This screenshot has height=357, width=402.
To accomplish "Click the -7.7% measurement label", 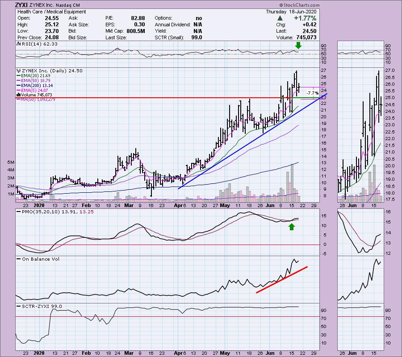I will click(313, 93).
